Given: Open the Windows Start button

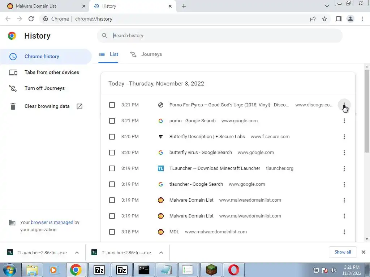Looking at the screenshot, I should coord(9,270).
